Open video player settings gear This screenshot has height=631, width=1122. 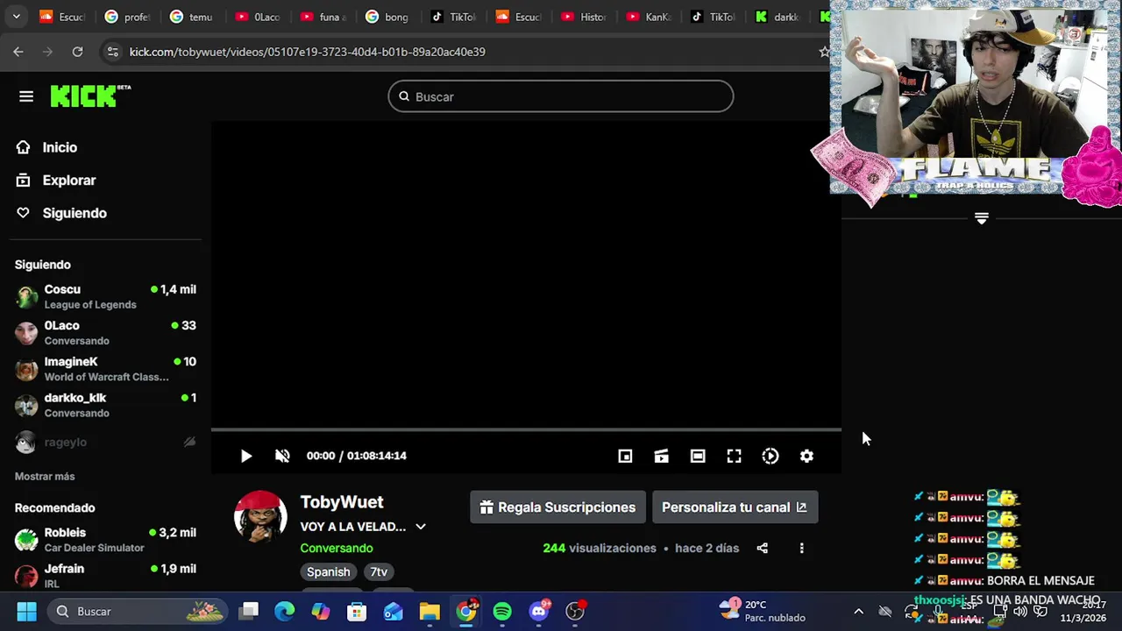806,456
